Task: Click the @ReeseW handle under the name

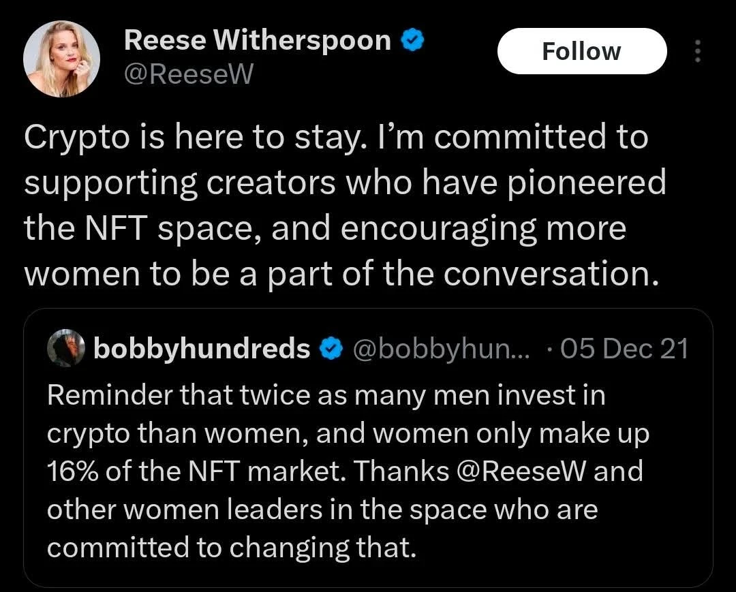Action: click(188, 74)
